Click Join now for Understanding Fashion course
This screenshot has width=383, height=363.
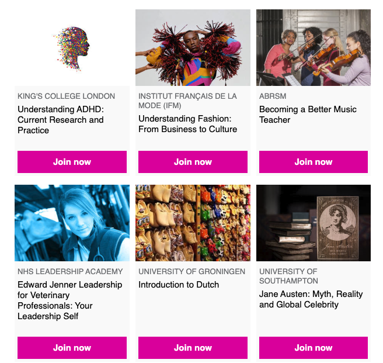[x=193, y=162]
